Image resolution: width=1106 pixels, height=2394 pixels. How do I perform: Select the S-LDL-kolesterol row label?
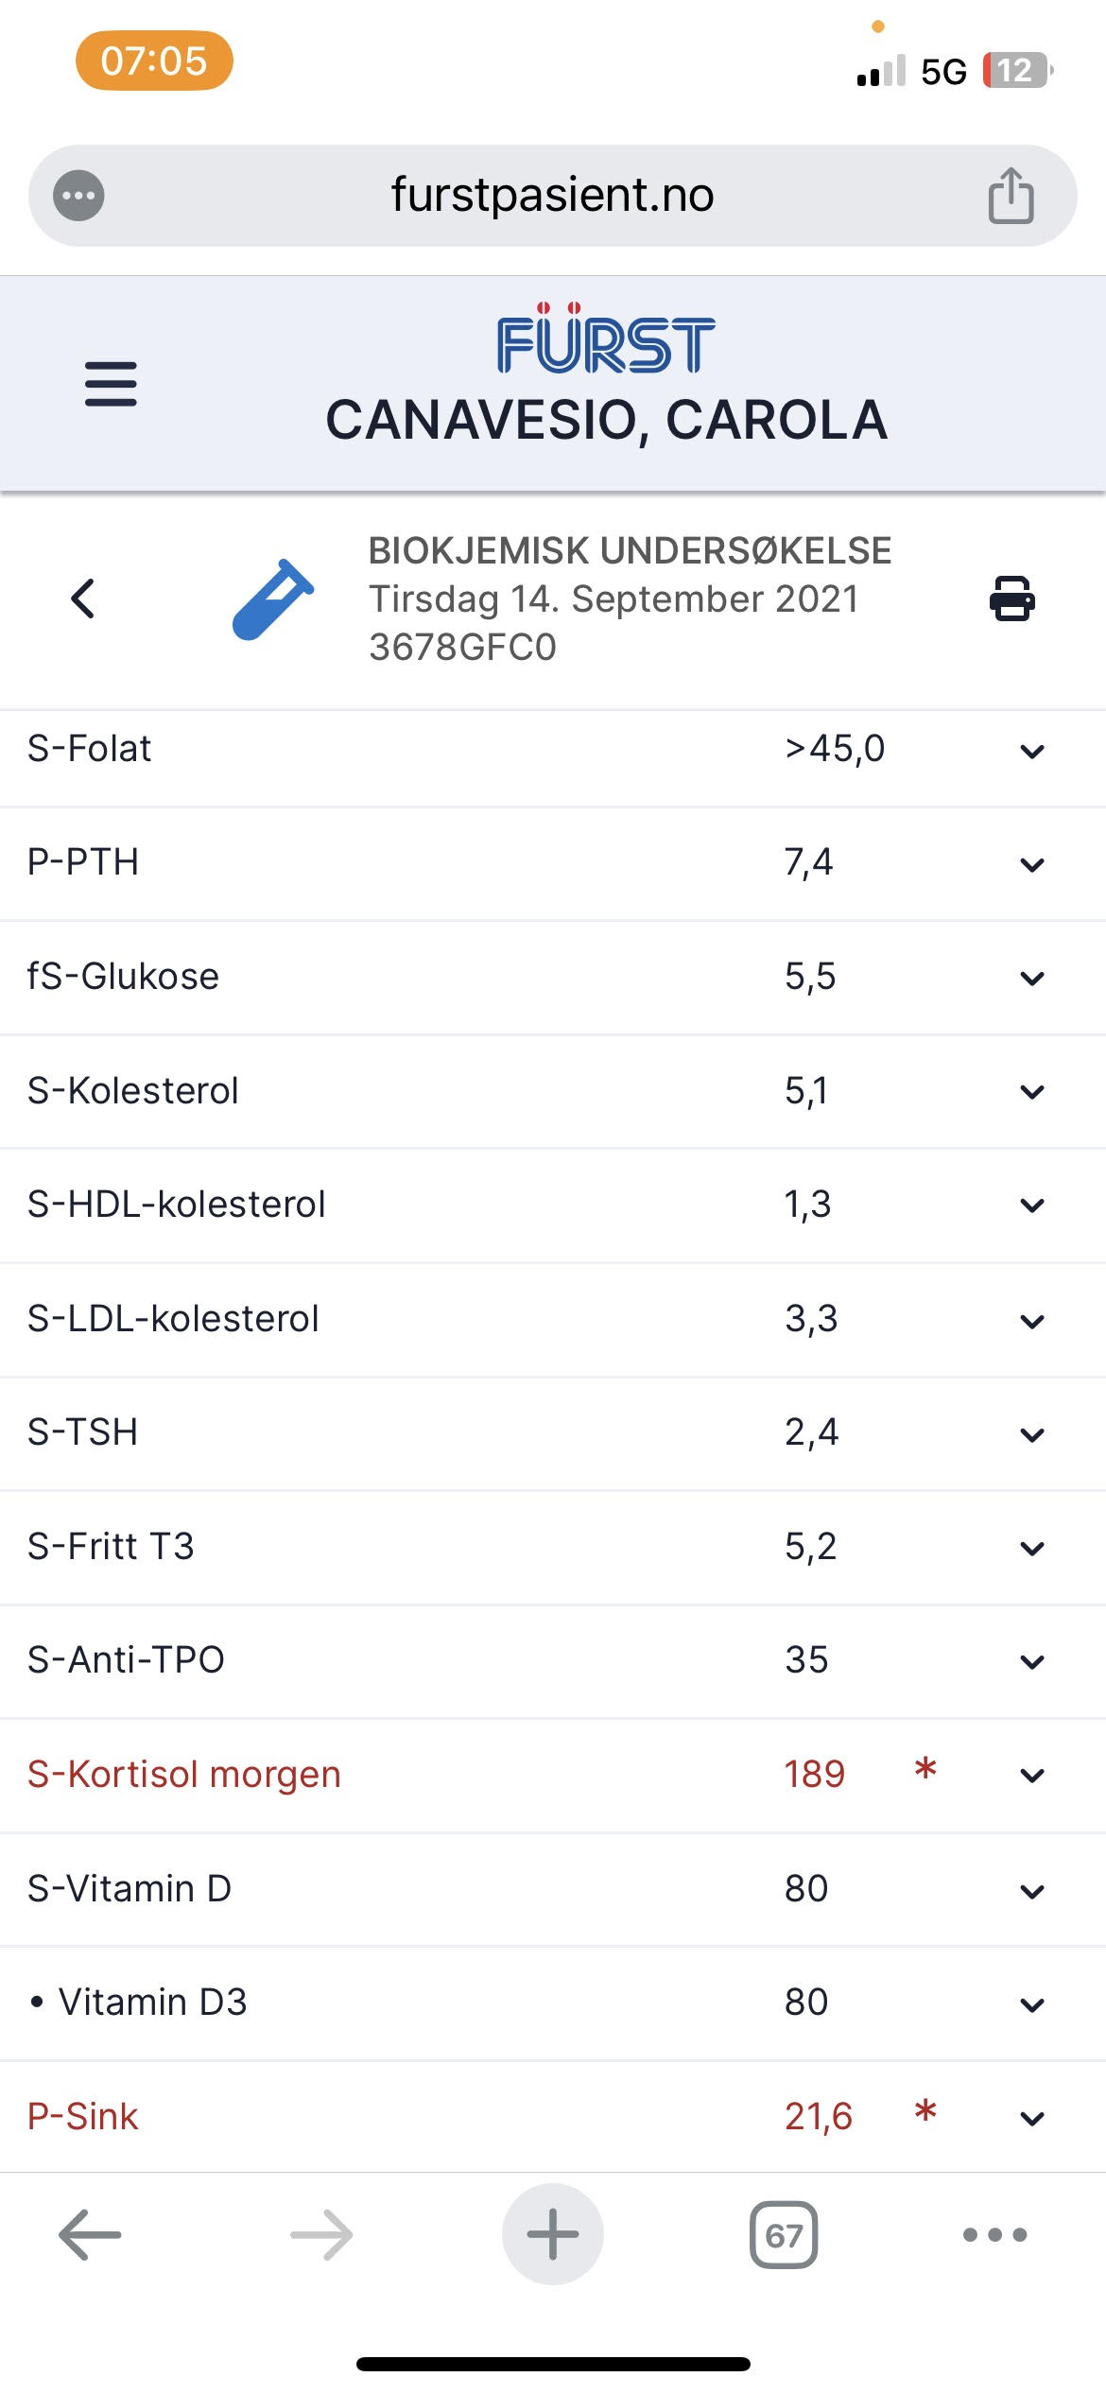click(173, 1319)
